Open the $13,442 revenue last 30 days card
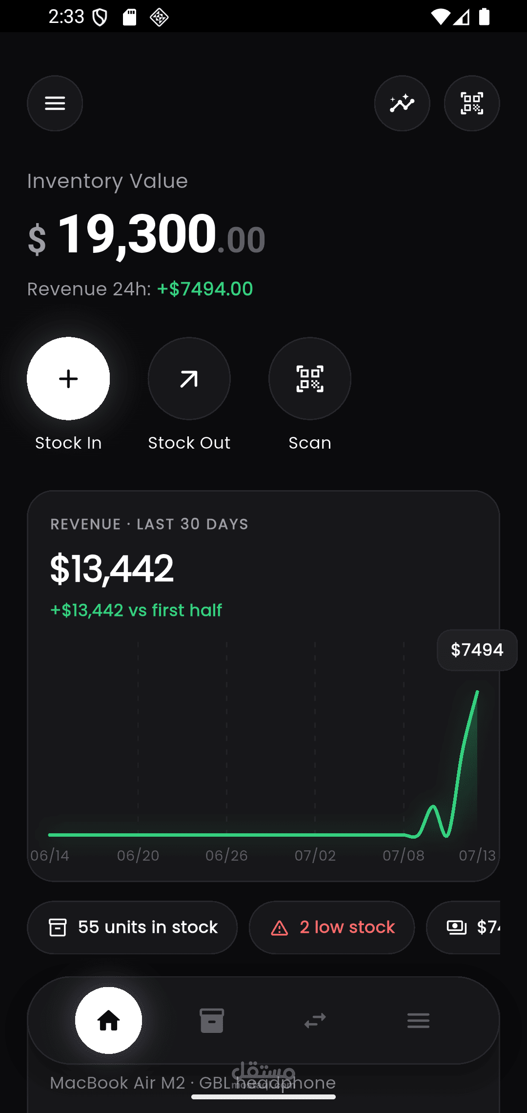 (263, 686)
